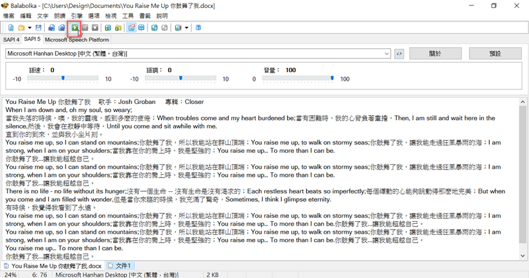Refresh the voice list with blue arrows icon
The width and height of the screenshot is (529, 278).
(399, 54)
